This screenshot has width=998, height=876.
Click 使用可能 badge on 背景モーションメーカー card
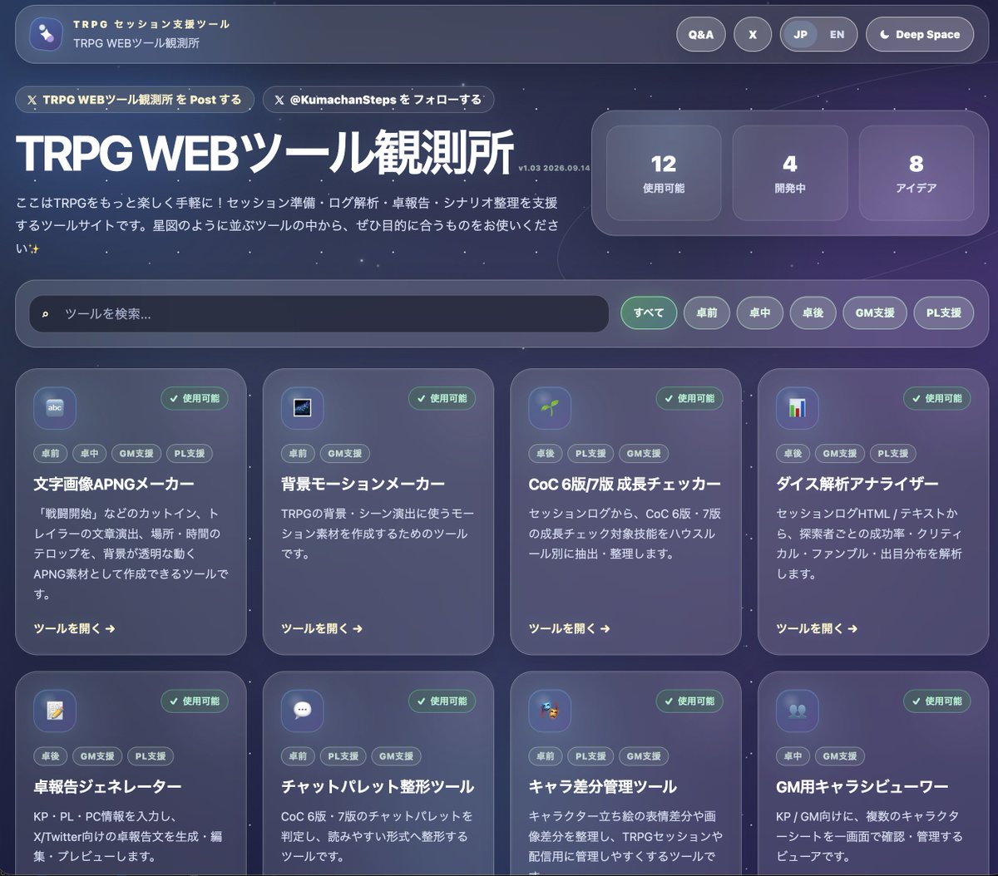(442, 399)
